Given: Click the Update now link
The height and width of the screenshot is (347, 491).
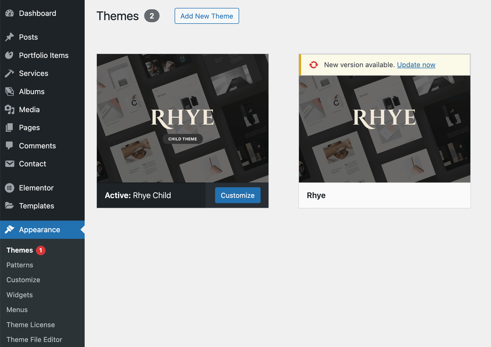Looking at the screenshot, I should pyautogui.click(x=416, y=65).
